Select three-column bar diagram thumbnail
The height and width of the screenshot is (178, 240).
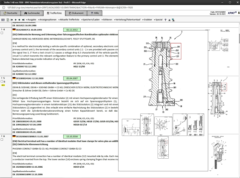click(196, 125)
